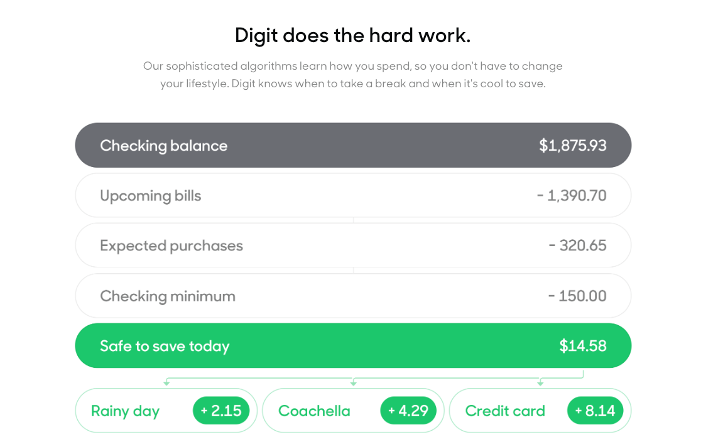Click the arrow above Rainy day

pos(166,382)
